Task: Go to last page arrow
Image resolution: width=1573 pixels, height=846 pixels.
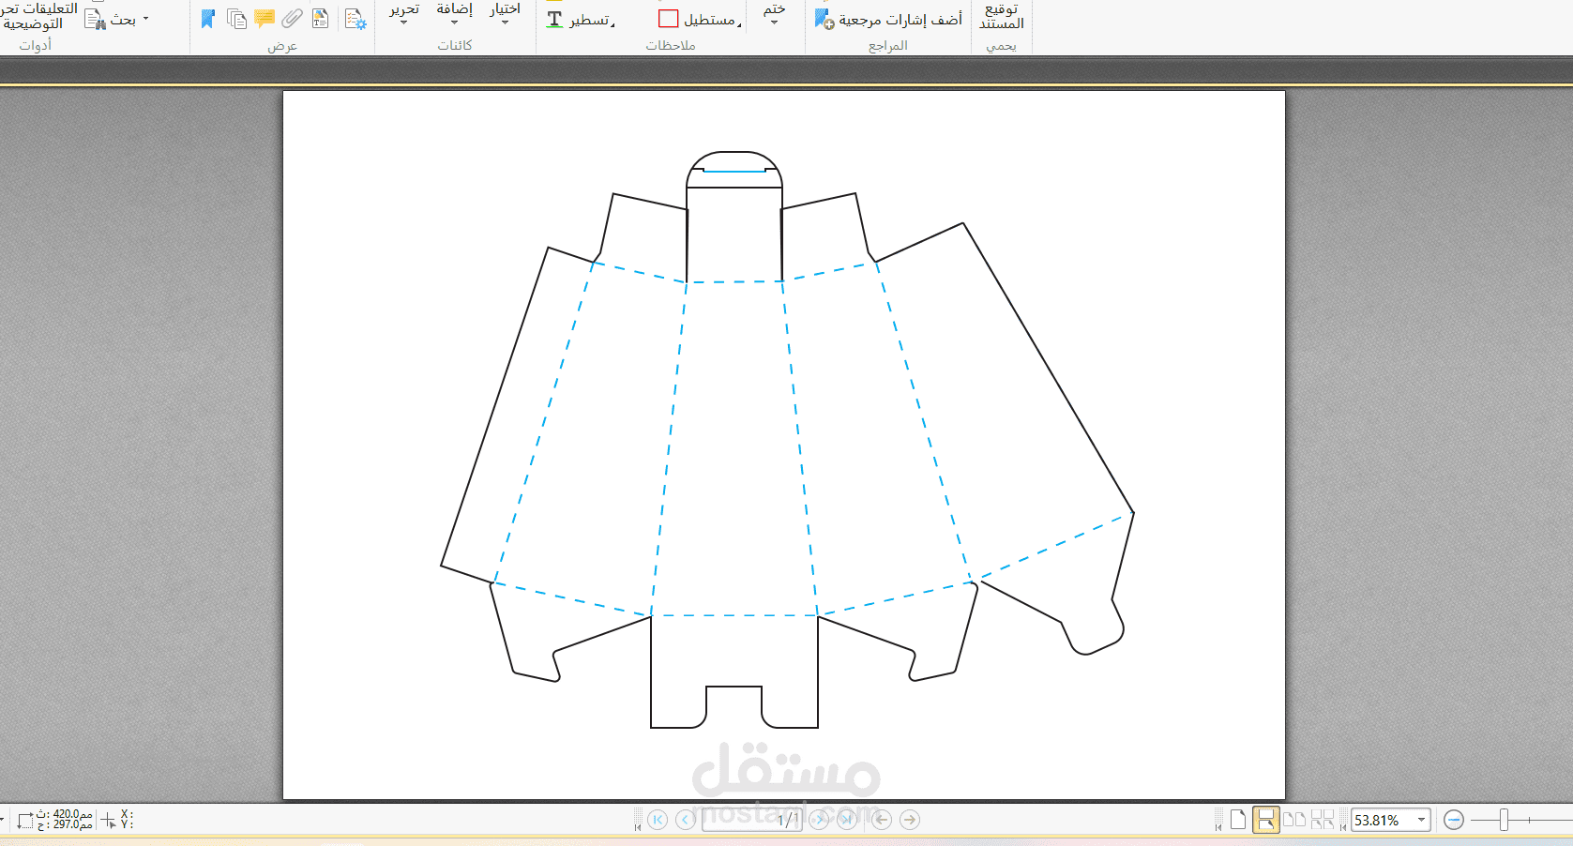Action: (847, 820)
